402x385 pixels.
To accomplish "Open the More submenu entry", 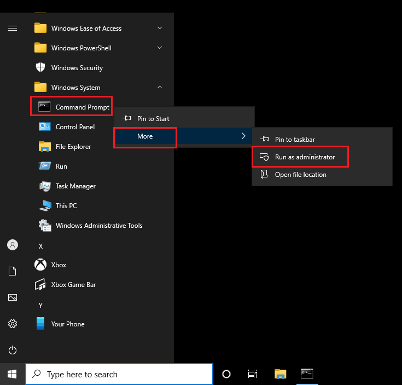I will 184,136.
